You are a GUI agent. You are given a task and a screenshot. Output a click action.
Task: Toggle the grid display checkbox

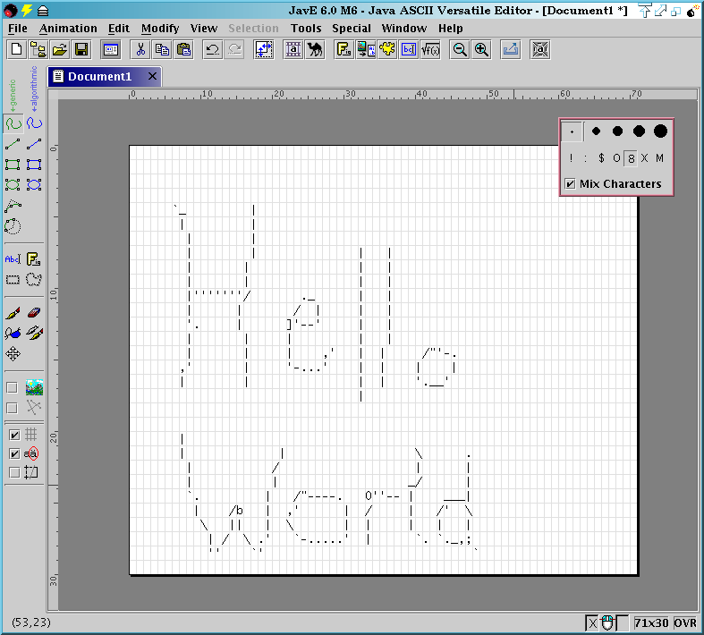click(14, 435)
